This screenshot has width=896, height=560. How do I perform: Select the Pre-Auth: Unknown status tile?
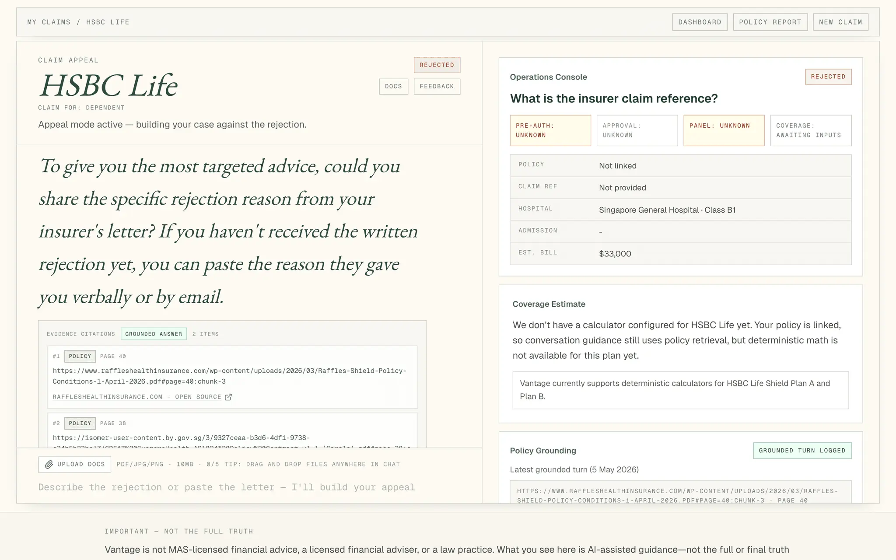tap(550, 130)
